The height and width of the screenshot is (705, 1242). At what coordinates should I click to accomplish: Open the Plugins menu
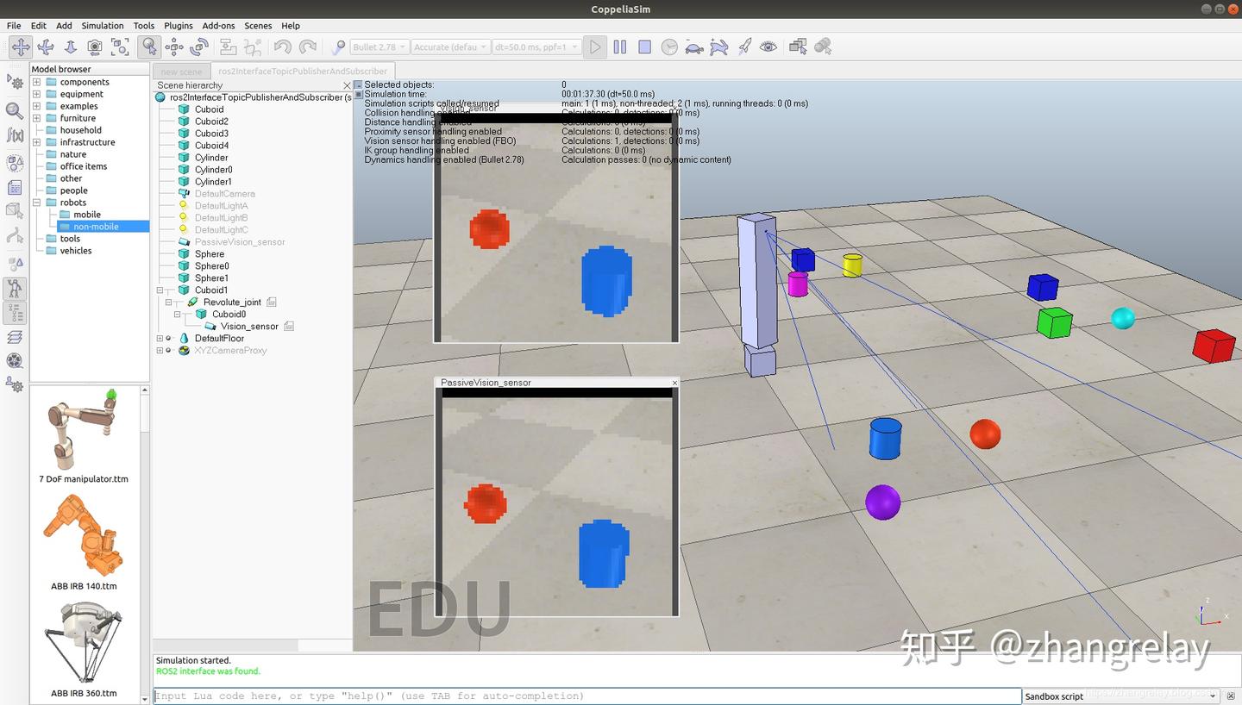tap(179, 26)
